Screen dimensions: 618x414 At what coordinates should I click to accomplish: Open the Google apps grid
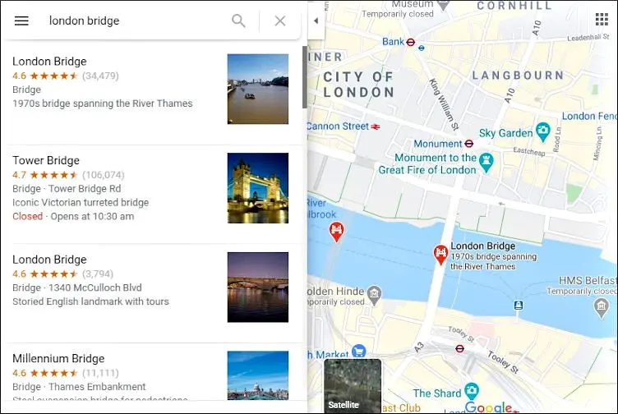tap(602, 20)
